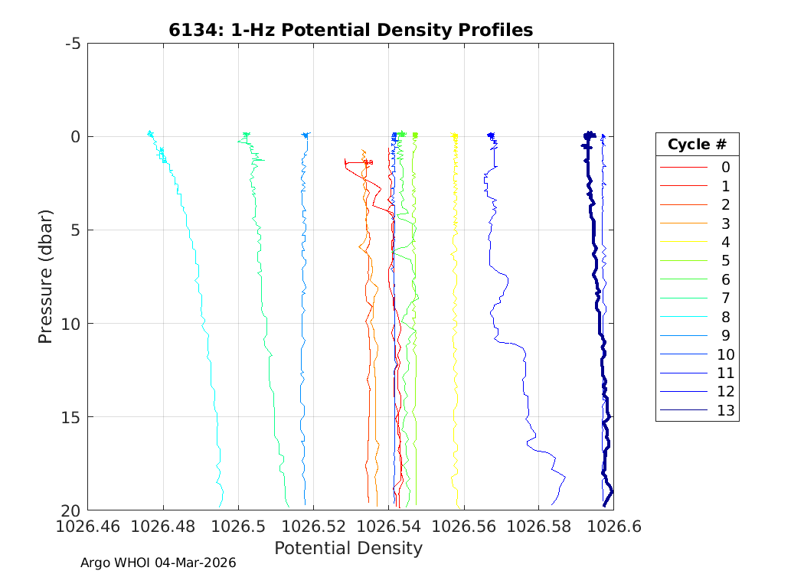The image size is (804, 574).
Task: Click the dark blue swatch for cycle 13
Action: (x=684, y=410)
